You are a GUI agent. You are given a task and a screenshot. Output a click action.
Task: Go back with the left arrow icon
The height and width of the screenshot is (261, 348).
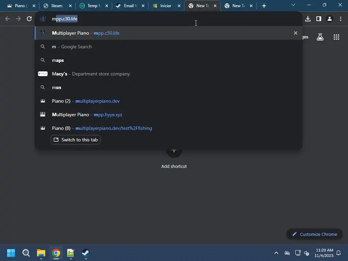pos(7,19)
